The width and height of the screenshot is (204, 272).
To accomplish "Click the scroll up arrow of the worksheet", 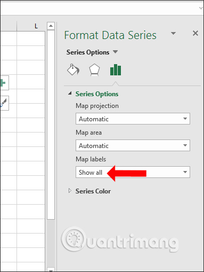I will [x=51, y=26].
